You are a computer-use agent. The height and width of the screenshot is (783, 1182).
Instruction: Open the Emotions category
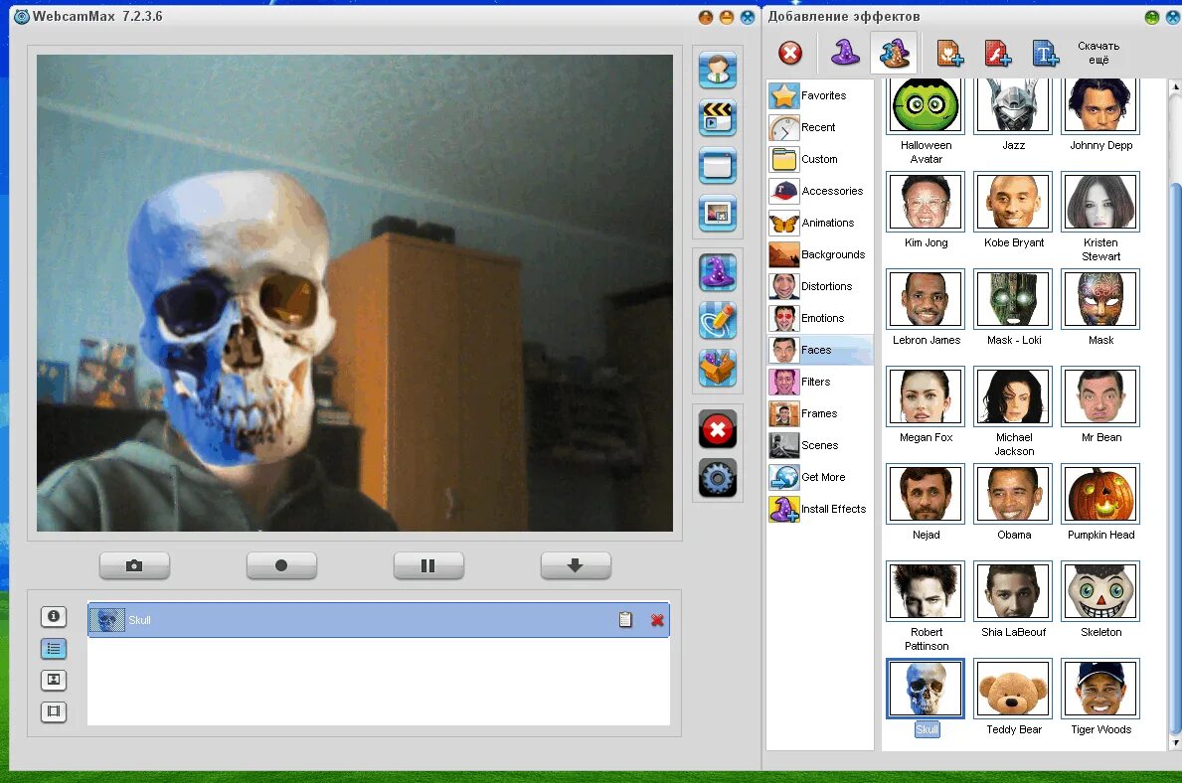[x=820, y=318]
